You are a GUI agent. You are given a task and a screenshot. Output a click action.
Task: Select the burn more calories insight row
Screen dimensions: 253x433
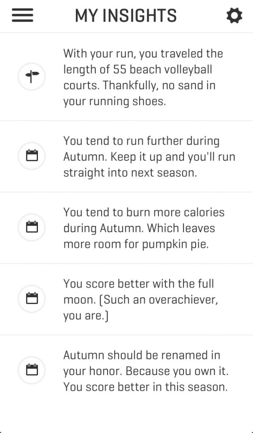[126, 228]
